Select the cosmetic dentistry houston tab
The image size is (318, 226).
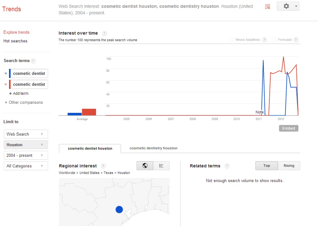[x=153, y=148]
